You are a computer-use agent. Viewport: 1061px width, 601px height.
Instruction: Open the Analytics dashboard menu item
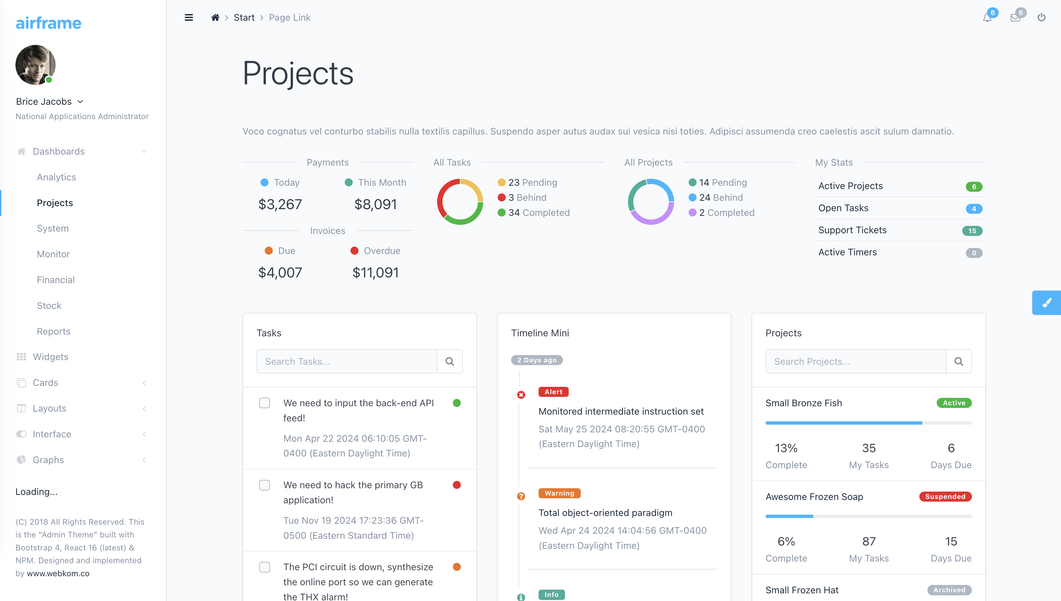point(57,177)
